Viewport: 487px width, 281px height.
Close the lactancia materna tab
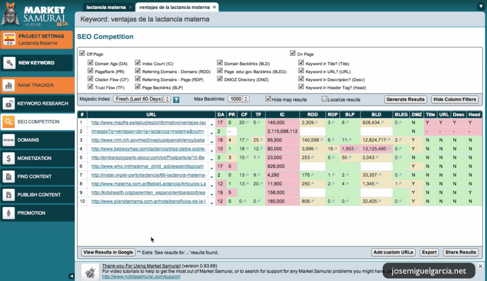pos(130,7)
